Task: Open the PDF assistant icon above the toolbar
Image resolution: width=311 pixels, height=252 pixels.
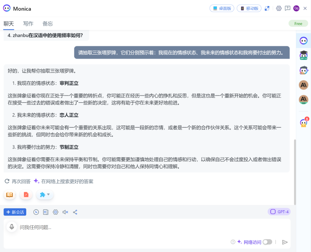Action: coord(26,194)
